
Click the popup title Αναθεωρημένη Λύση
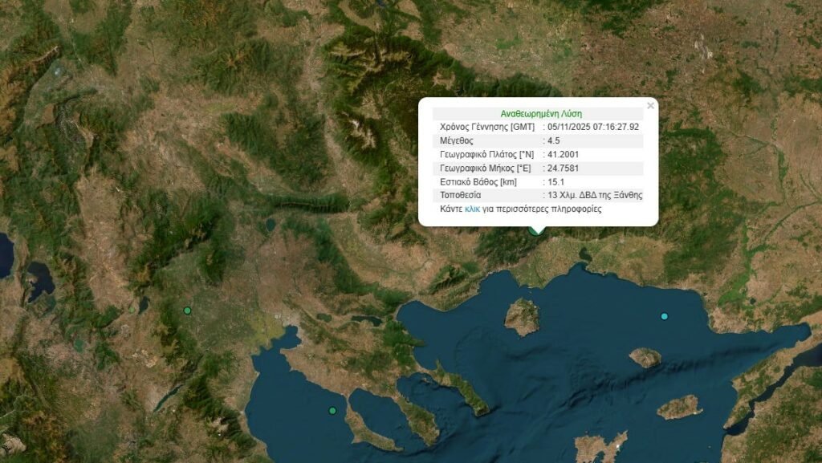(541, 113)
